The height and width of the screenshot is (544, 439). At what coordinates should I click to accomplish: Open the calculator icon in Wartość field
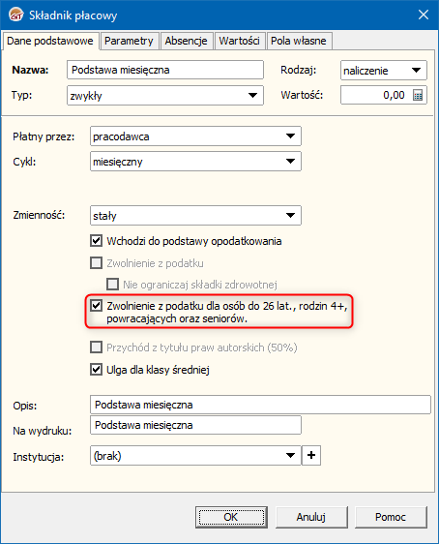(418, 95)
